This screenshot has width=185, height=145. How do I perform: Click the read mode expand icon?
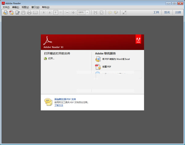click(x=124, y=12)
